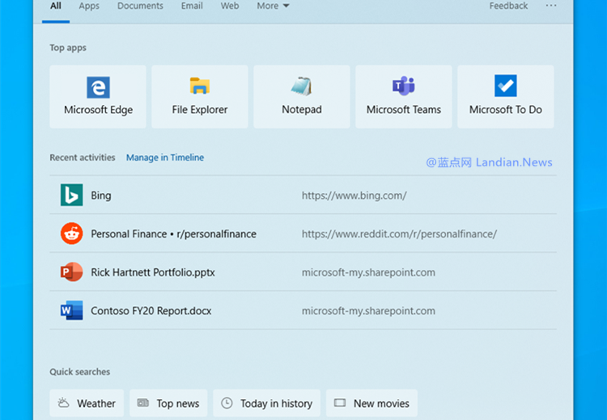Click the Reddit icon for Personal Finance
Screen dimensions: 607x420
71,233
